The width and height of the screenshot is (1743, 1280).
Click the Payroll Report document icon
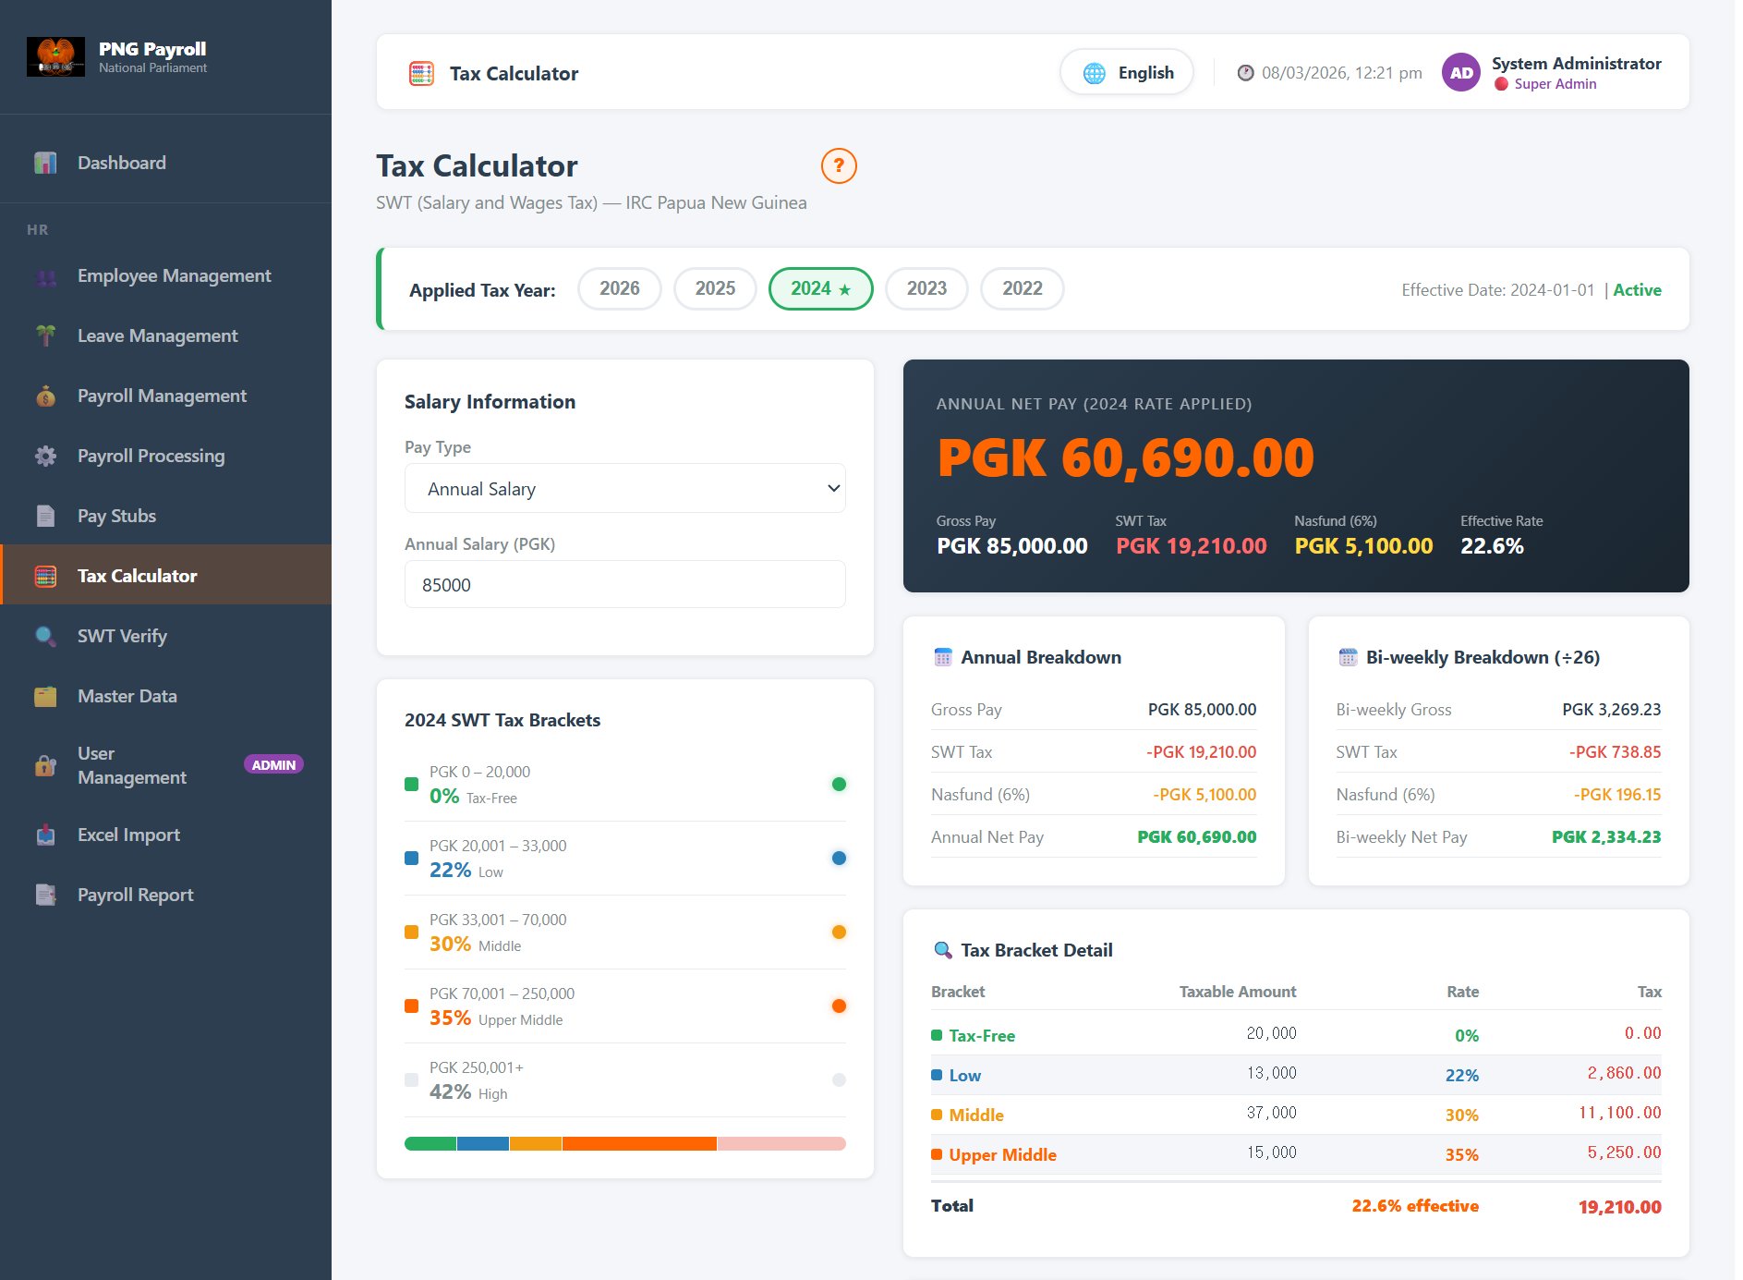point(45,896)
